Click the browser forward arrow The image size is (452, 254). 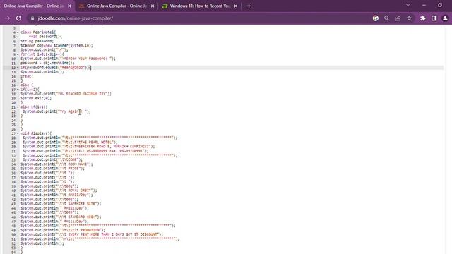pyautogui.click(x=8, y=18)
